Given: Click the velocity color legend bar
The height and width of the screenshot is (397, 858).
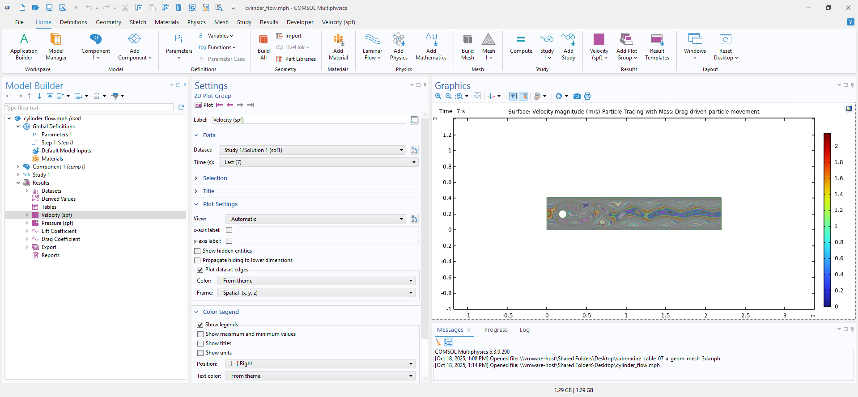Looking at the screenshot, I should click(827, 220).
